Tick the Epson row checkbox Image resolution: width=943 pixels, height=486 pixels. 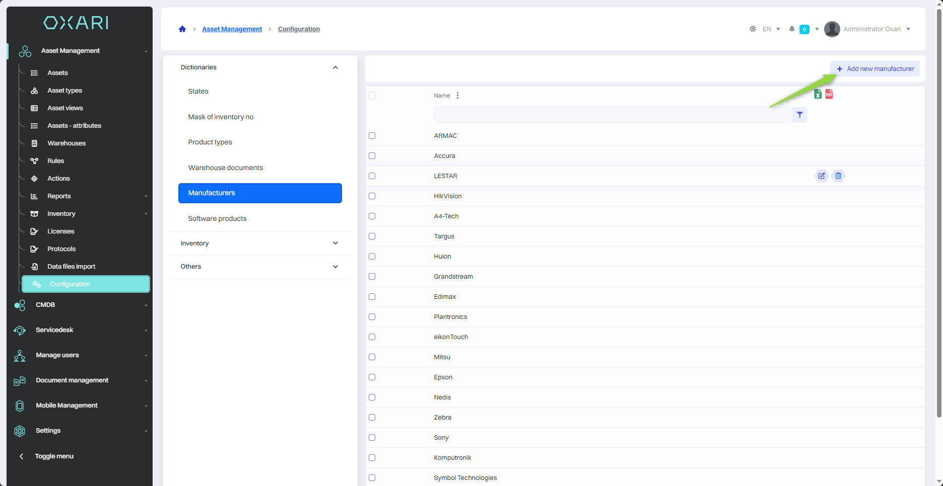pos(372,377)
